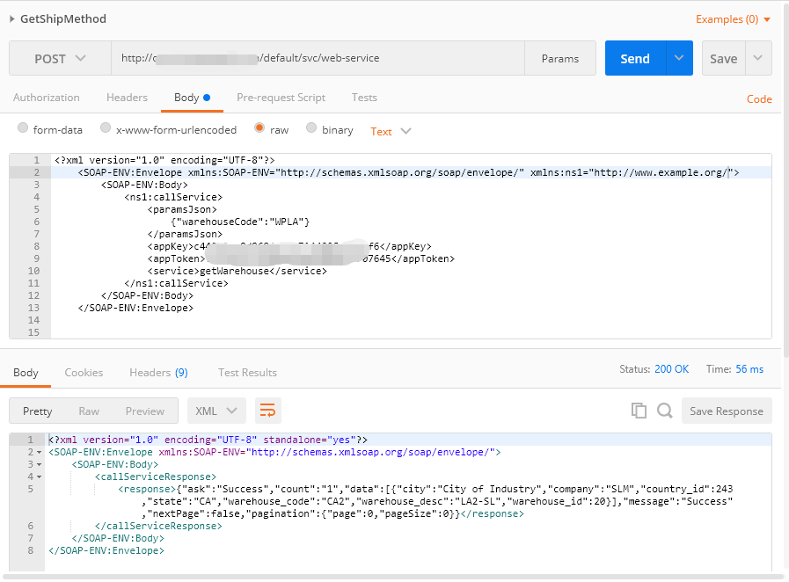Click the request URL input field
Viewport: 789px width, 582px height.
pyautogui.click(x=318, y=58)
